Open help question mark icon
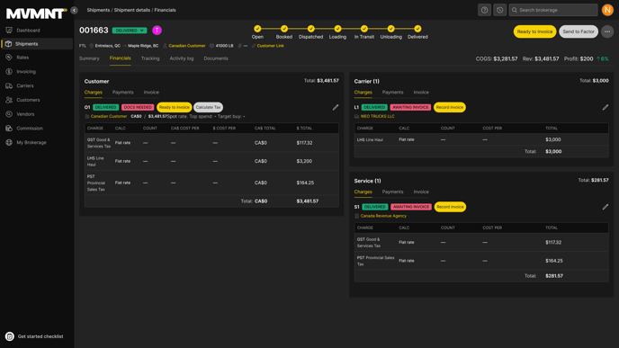 [484, 10]
